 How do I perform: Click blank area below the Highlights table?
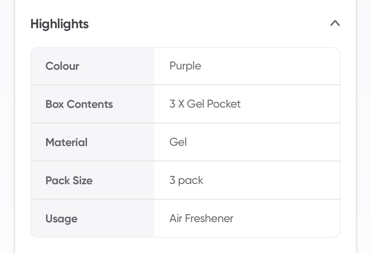pyautogui.click(x=185, y=245)
